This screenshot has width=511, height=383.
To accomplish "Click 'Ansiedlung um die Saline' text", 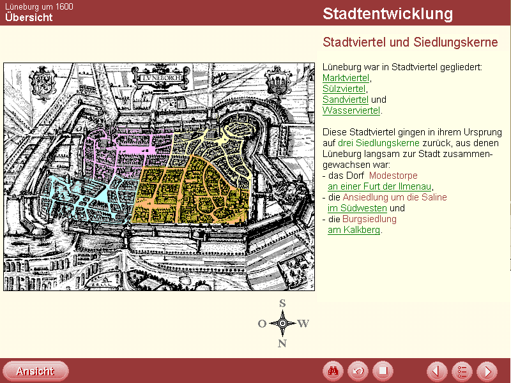I will click(x=395, y=197).
